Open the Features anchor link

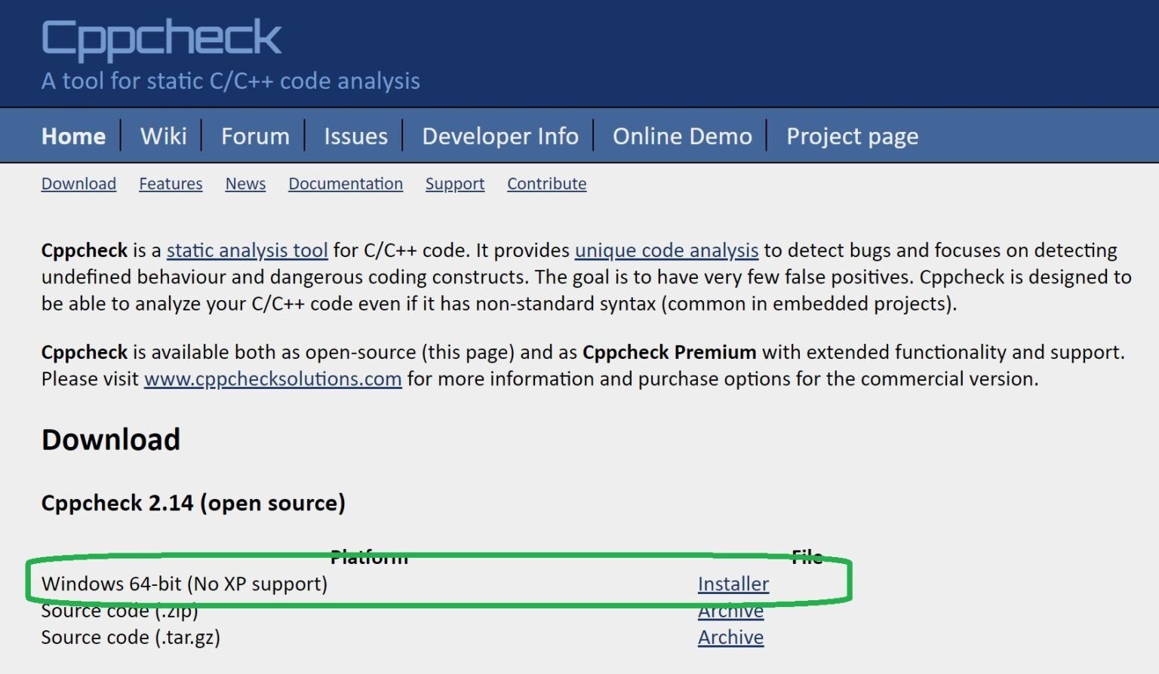pyautogui.click(x=171, y=184)
